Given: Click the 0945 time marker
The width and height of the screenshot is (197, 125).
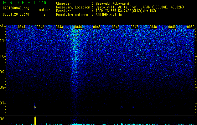Looking at the screenshot, I should (97, 27).
